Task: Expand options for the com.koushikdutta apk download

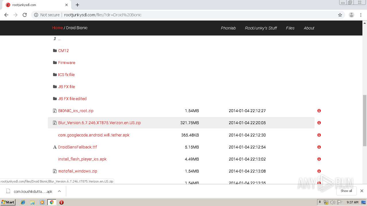Action: (x=59, y=191)
